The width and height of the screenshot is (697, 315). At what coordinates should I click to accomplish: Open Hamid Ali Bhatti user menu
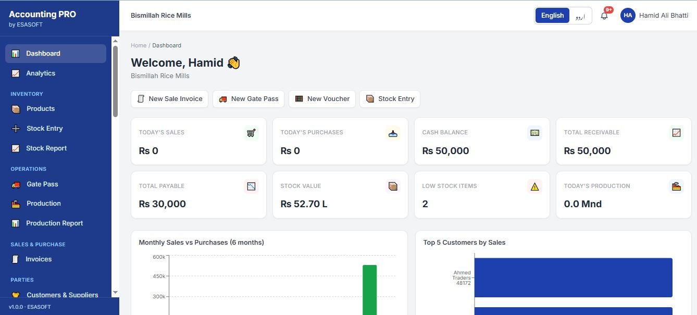click(x=654, y=16)
